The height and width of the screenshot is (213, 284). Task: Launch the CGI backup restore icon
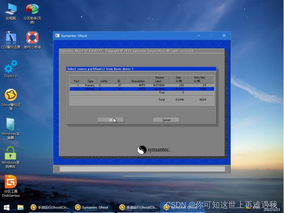point(11,40)
